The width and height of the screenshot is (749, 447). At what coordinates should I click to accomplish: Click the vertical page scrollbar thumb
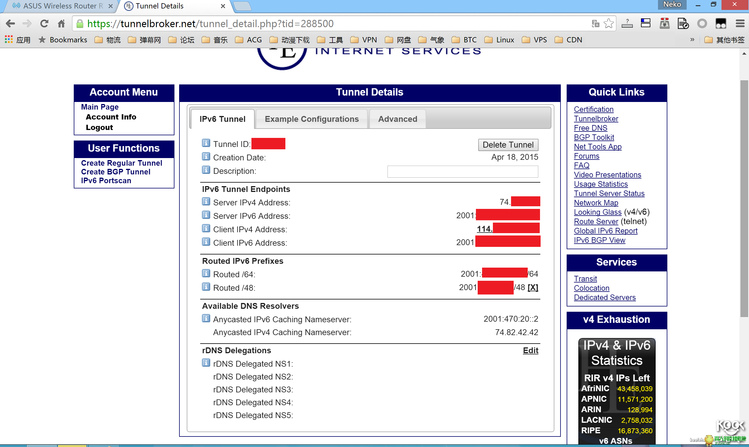[744, 198]
